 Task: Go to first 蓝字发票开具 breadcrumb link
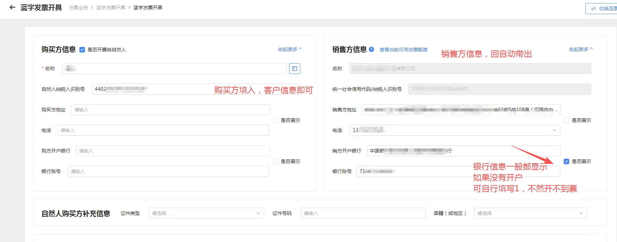(x=111, y=8)
